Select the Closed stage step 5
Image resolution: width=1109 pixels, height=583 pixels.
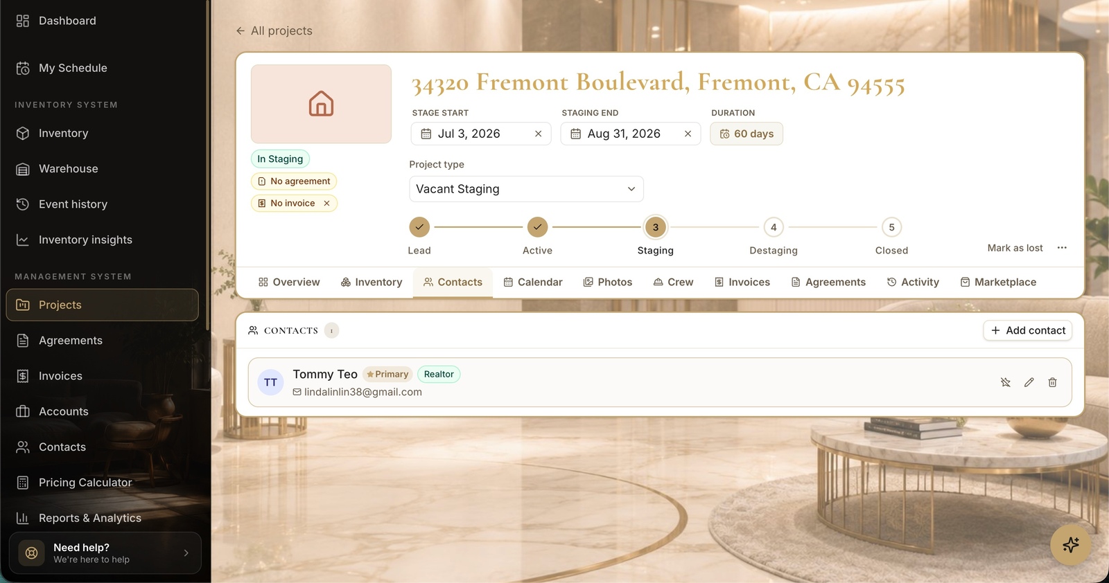tap(892, 227)
